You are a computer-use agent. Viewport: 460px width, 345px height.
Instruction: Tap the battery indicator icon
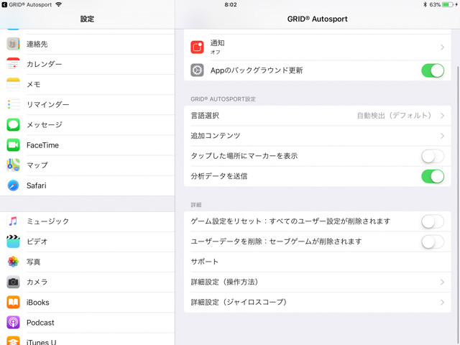(x=447, y=4)
